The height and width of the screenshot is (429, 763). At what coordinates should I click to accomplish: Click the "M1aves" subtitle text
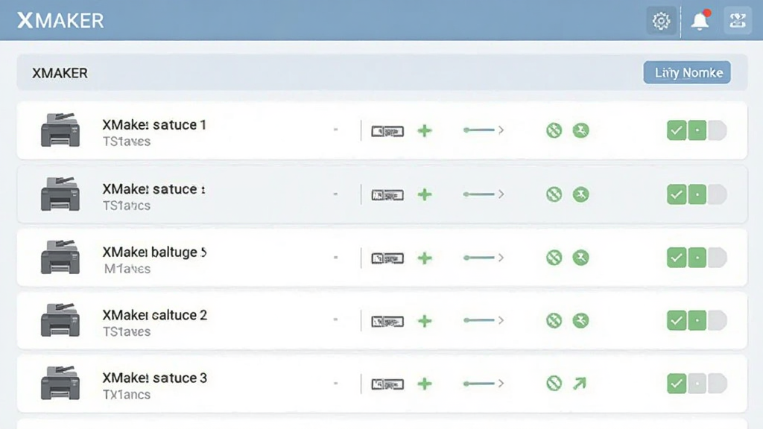click(x=127, y=268)
